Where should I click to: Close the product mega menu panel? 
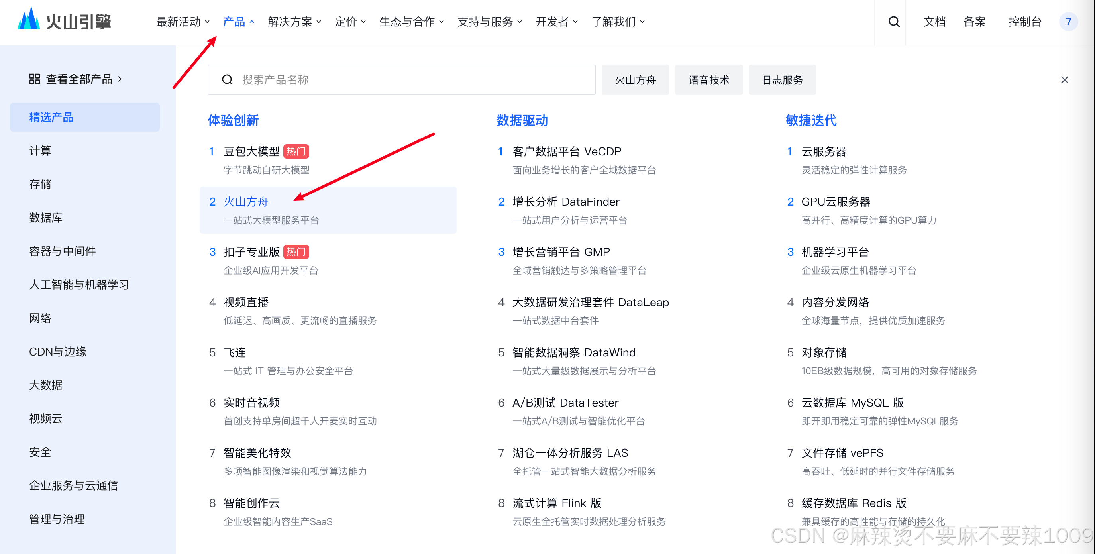pyautogui.click(x=1064, y=80)
